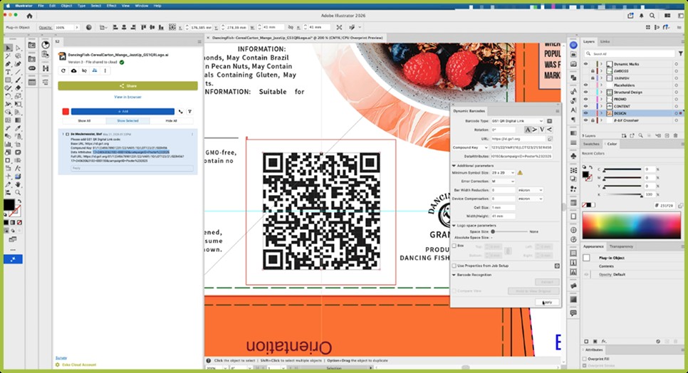The height and width of the screenshot is (373, 688).
Task: Click the green Share button
Action: tap(127, 86)
